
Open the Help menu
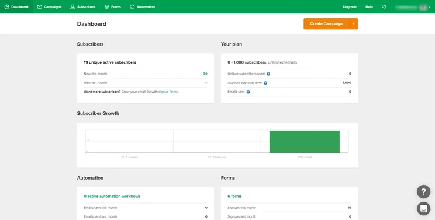(x=369, y=6)
